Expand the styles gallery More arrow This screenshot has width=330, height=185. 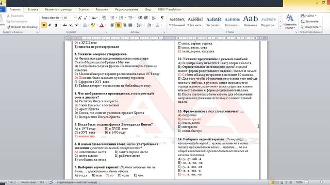pyautogui.click(x=280, y=27)
